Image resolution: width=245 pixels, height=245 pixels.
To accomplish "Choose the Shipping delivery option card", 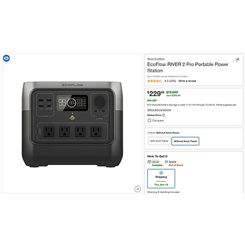I will (161, 179).
